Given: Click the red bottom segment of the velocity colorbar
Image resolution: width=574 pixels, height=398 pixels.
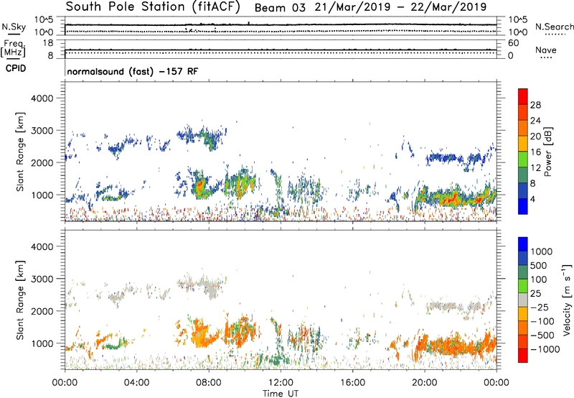Looking at the screenshot, I should [x=523, y=356].
